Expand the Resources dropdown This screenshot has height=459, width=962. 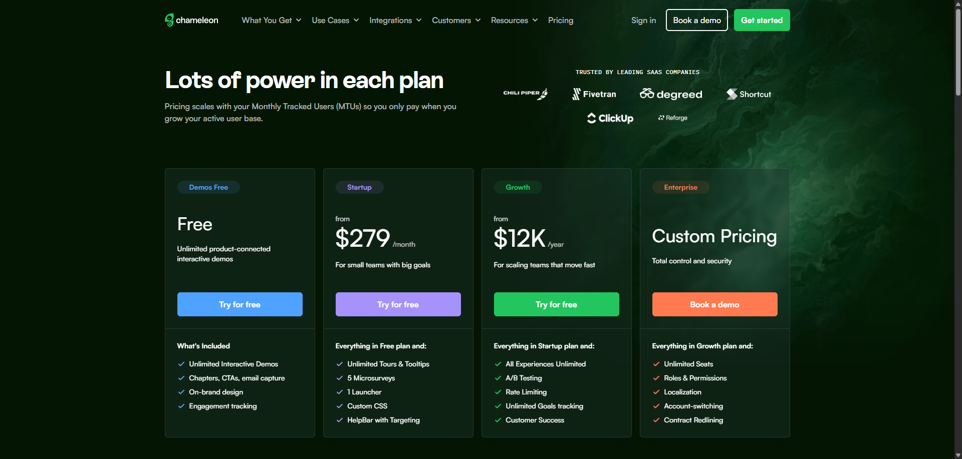click(x=514, y=20)
